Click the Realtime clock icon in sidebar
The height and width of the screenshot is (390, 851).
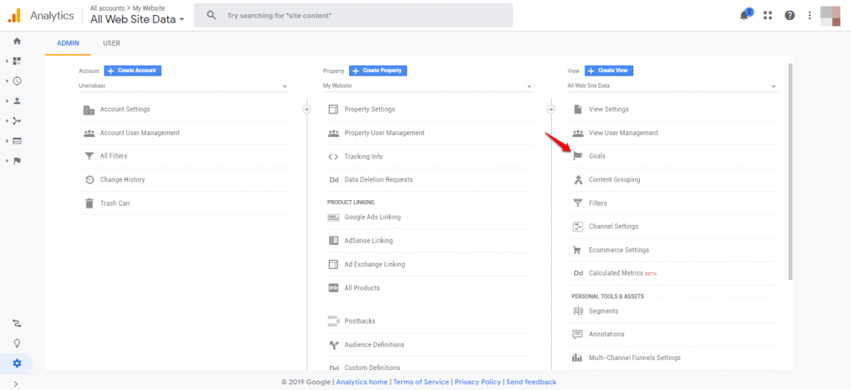(x=17, y=80)
